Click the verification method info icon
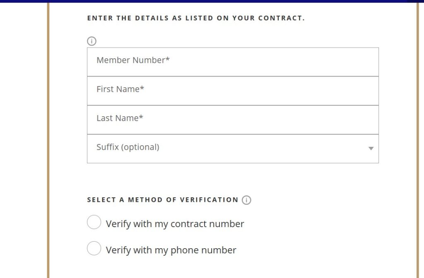Screen dimensions: 424x278 [x=246, y=200]
